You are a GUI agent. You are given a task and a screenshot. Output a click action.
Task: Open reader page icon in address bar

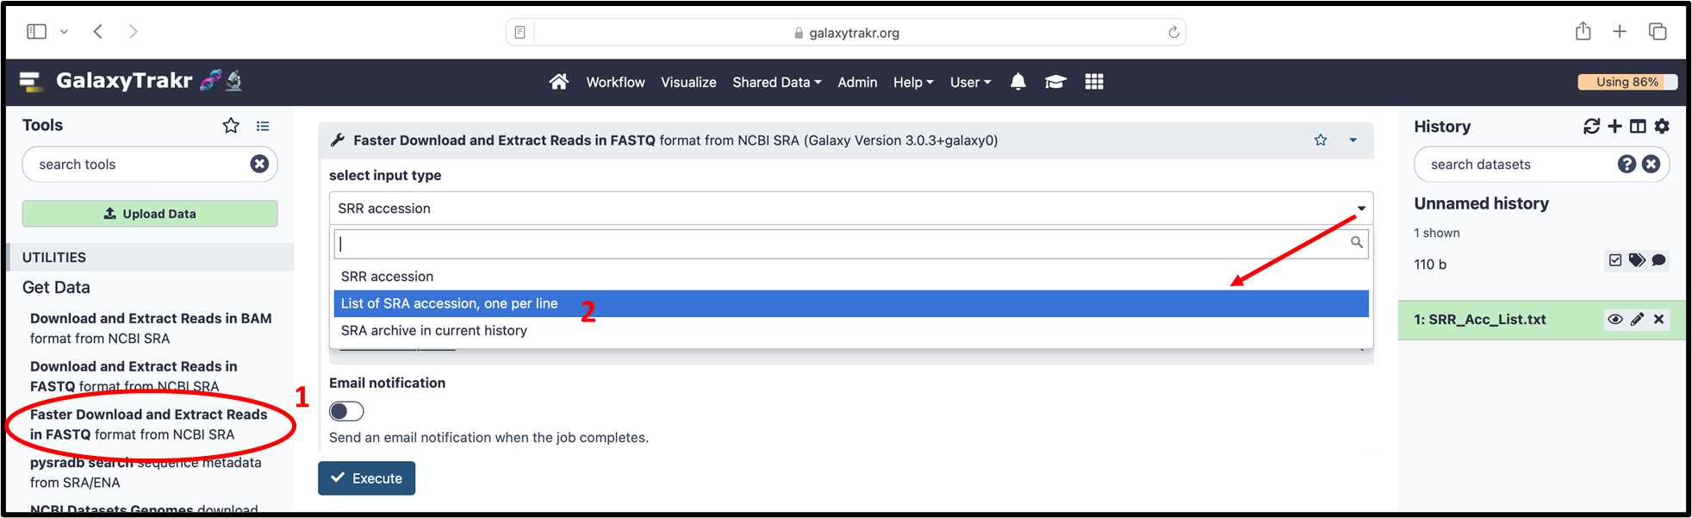click(519, 33)
